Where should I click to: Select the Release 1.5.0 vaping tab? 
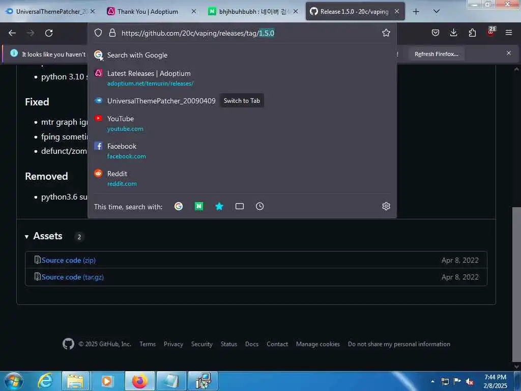tap(355, 11)
